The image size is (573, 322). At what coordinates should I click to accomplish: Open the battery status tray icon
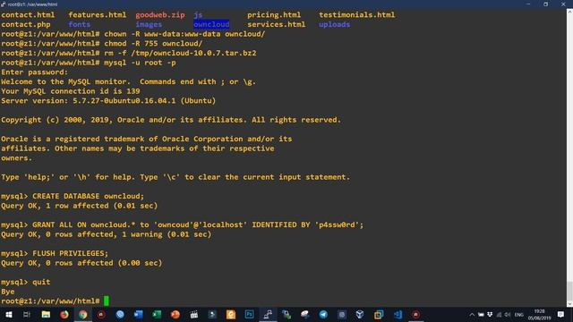point(481,315)
